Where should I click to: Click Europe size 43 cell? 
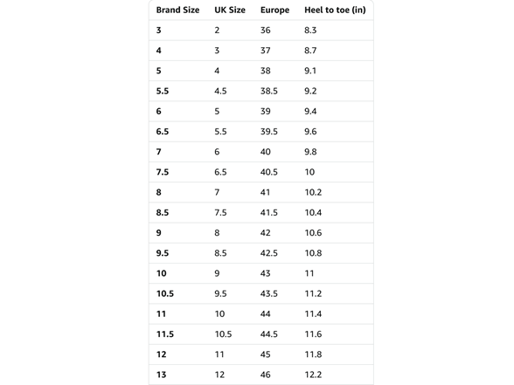[x=265, y=273]
